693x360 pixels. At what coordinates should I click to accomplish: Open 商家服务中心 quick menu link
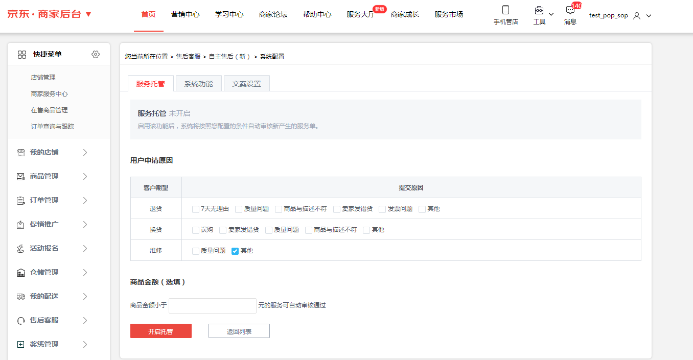(x=49, y=94)
